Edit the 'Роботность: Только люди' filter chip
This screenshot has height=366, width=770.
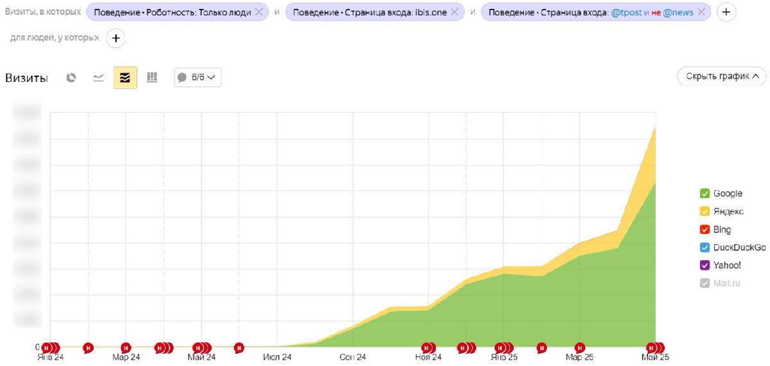point(172,12)
